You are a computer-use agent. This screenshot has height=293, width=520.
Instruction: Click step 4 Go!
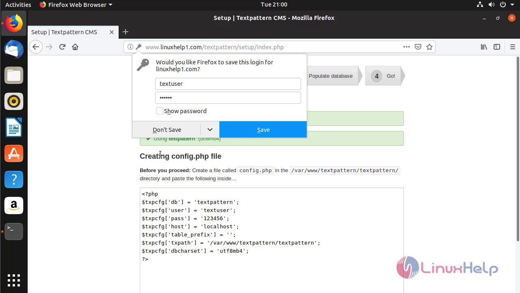[x=384, y=76]
